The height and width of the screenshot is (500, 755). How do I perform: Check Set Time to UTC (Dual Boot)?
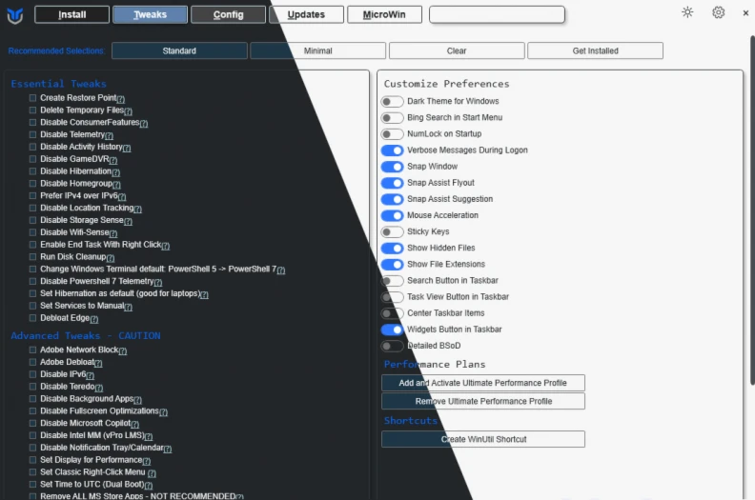tap(32, 484)
